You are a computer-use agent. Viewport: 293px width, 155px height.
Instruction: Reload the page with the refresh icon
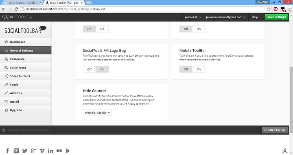click(x=16, y=9)
